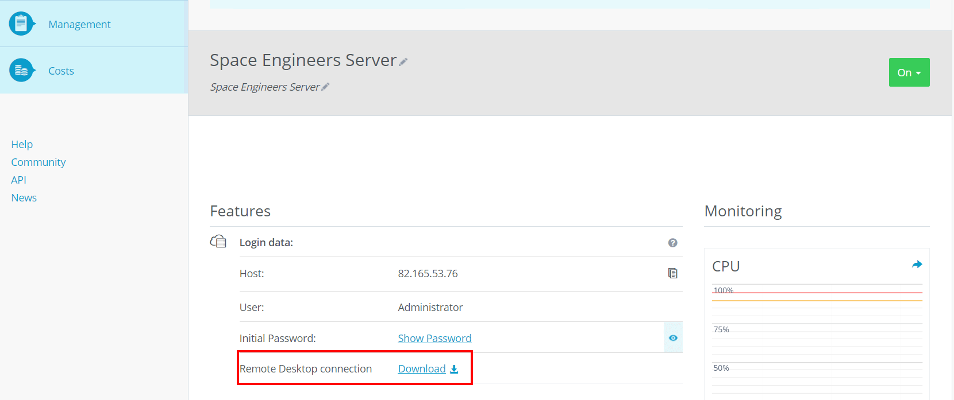Image resolution: width=954 pixels, height=400 pixels.
Task: Open the News link
Action: [24, 197]
